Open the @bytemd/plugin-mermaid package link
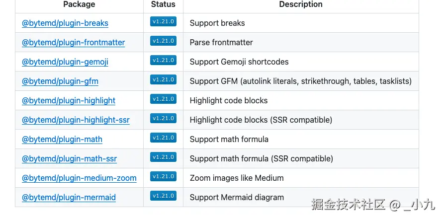The height and width of the screenshot is (219, 443). point(69,198)
